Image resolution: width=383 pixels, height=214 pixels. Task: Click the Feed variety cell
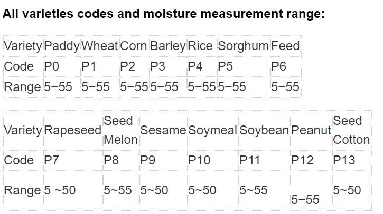pos(285,46)
